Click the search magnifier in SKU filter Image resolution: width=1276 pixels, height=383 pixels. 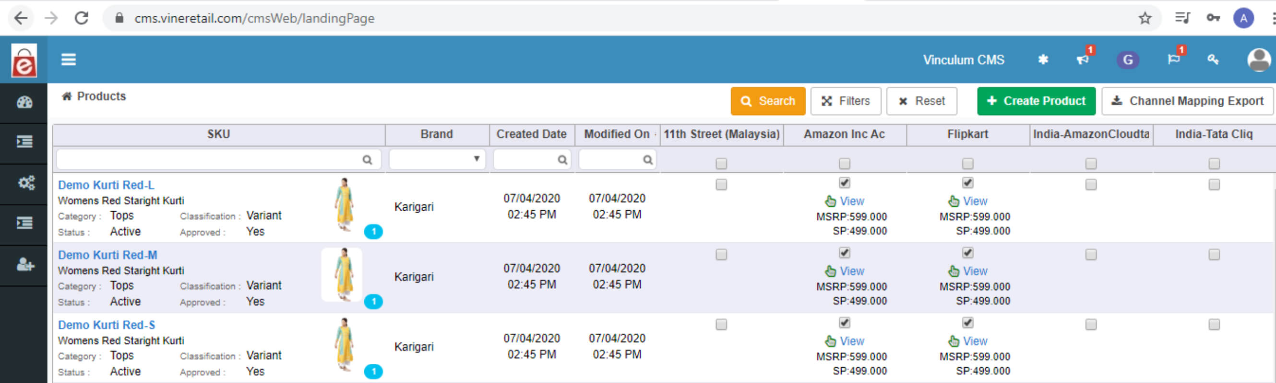367,159
